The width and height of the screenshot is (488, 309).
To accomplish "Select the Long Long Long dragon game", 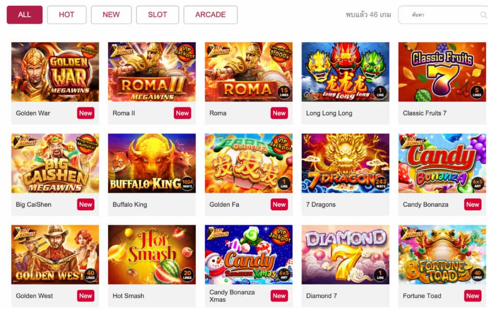I will point(346,72).
